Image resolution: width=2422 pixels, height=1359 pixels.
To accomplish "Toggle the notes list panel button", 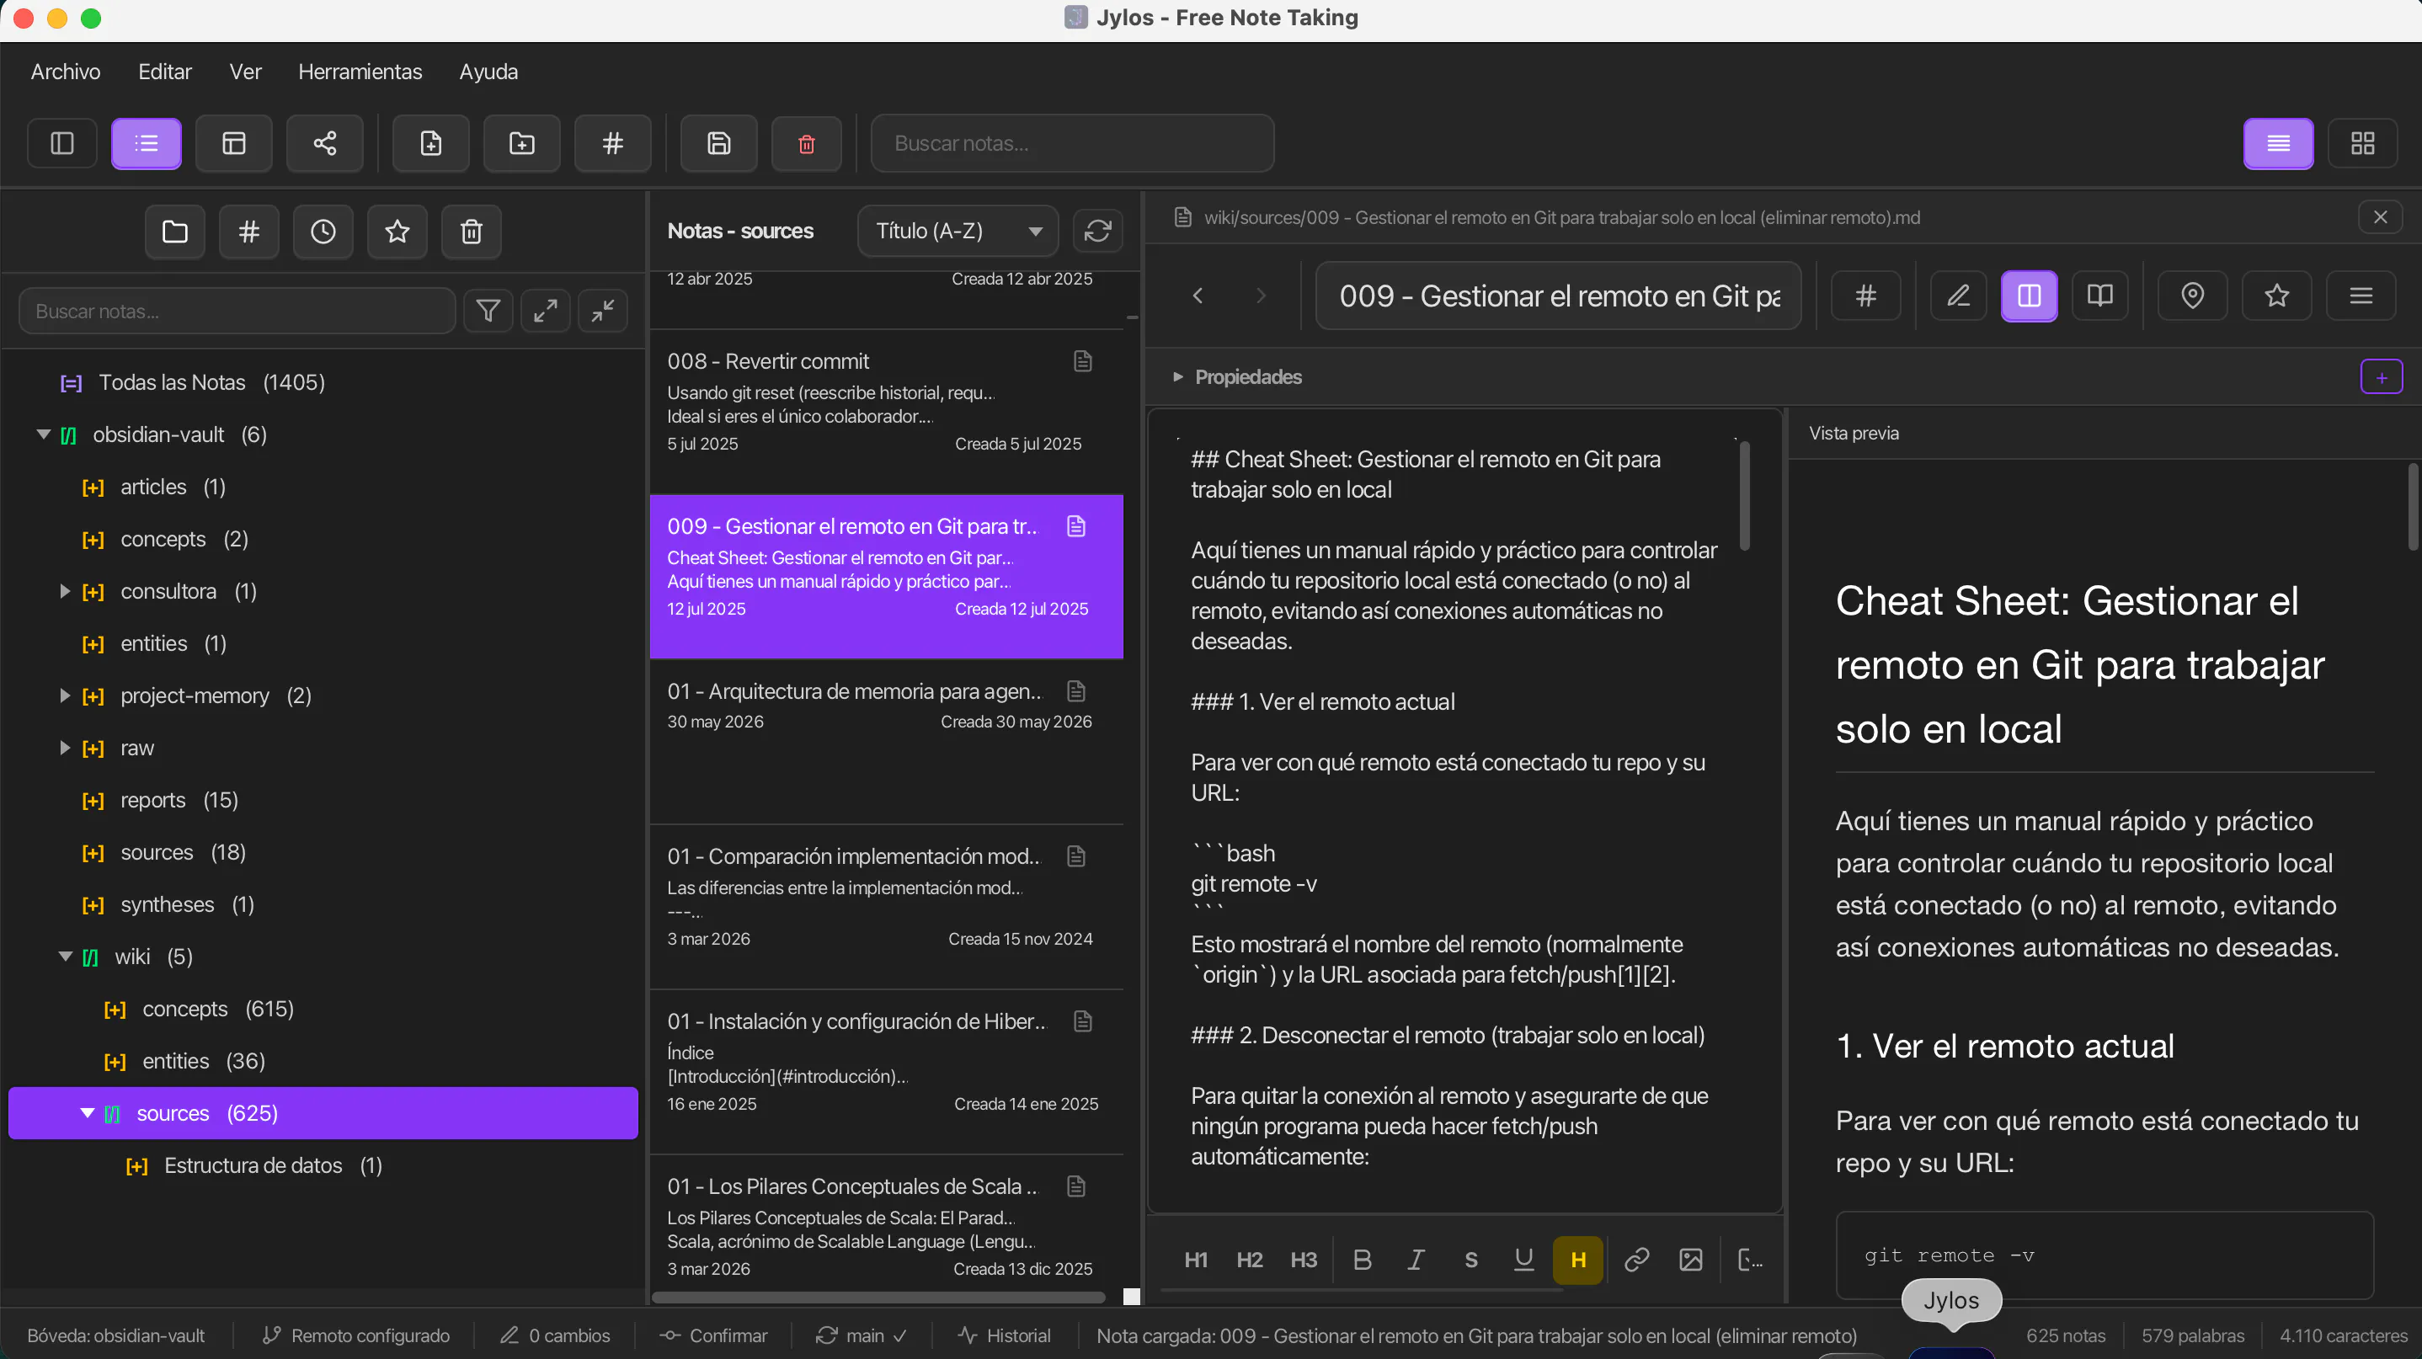I will coord(146,143).
